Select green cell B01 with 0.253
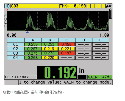The height and width of the screenshot is (101, 125). [50, 44]
